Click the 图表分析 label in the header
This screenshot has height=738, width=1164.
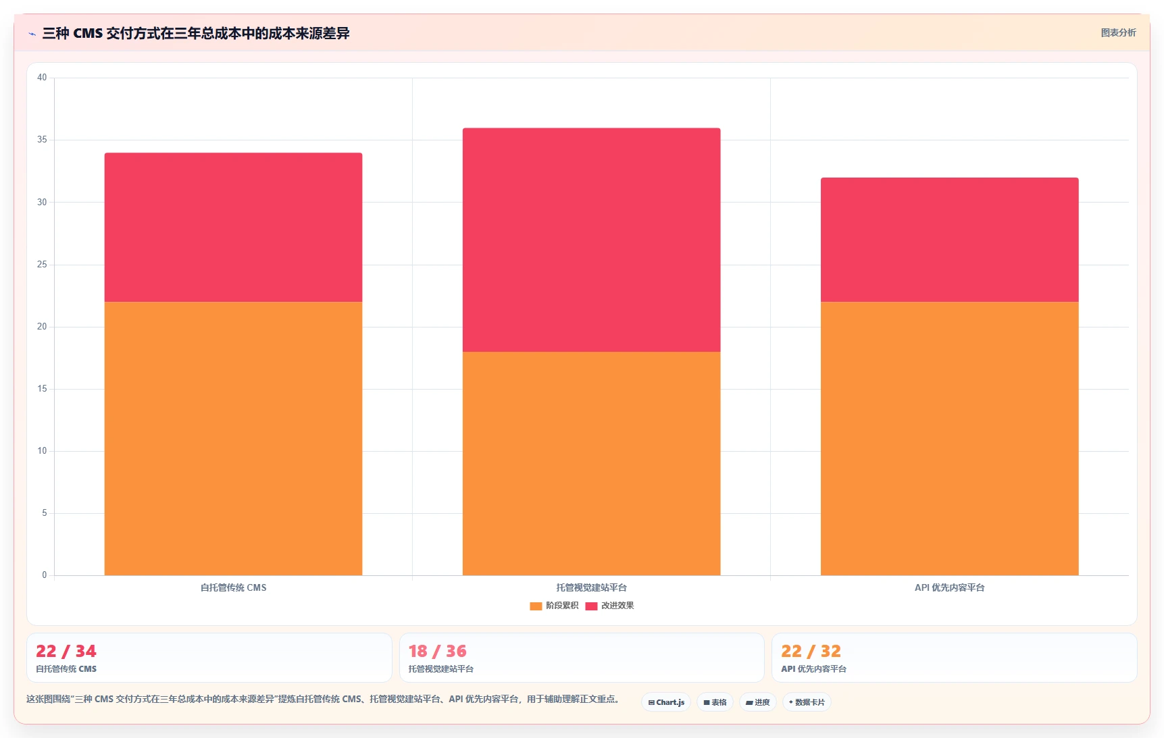coord(1118,32)
